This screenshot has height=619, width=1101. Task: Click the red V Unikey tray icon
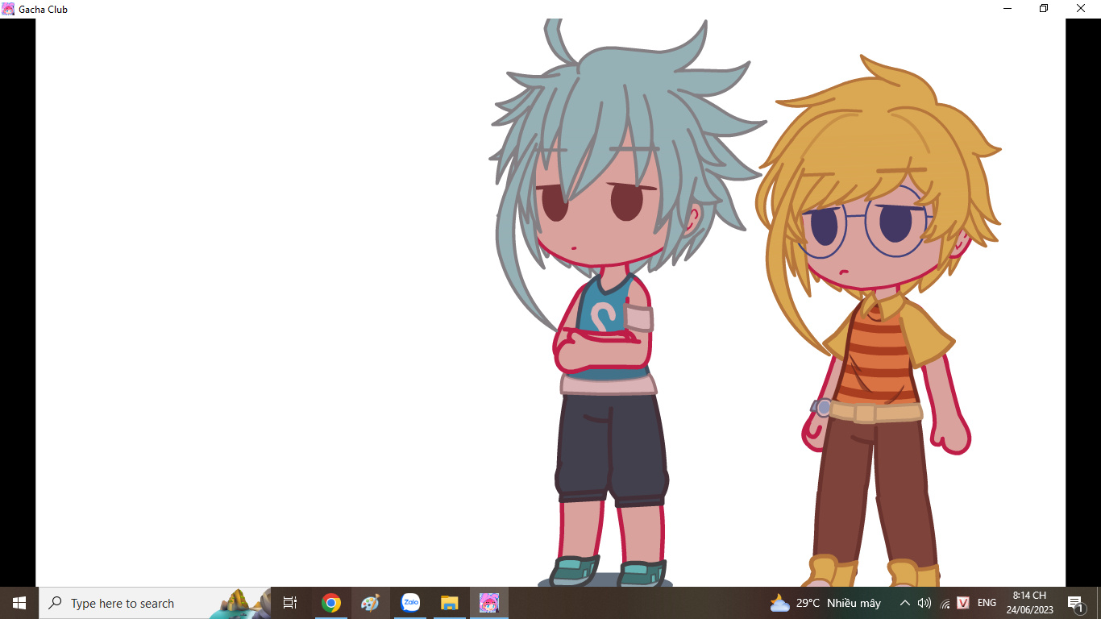click(x=963, y=603)
